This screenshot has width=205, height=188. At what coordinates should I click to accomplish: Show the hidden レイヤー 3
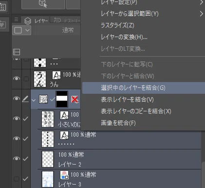(17, 179)
